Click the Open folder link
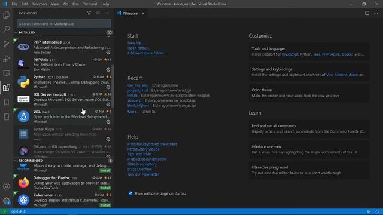 pos(138,48)
